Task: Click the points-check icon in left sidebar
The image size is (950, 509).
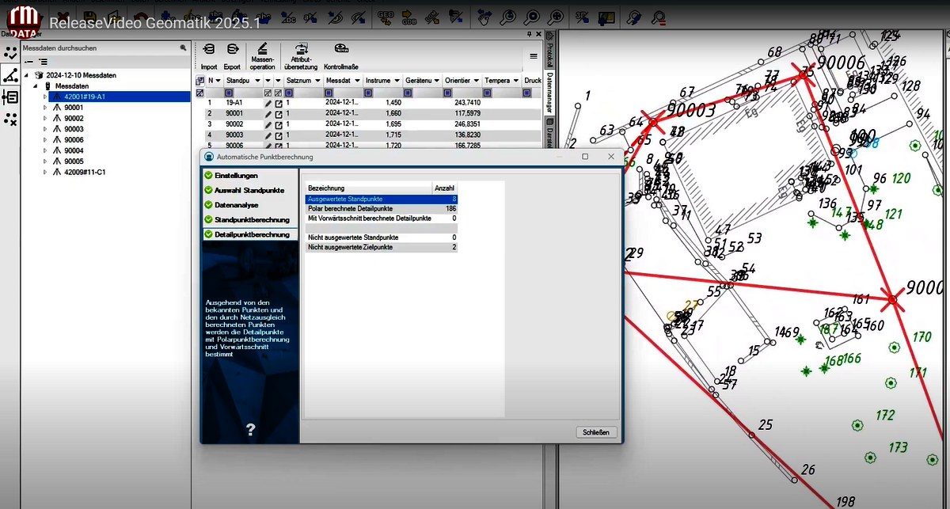Action: pyautogui.click(x=10, y=54)
